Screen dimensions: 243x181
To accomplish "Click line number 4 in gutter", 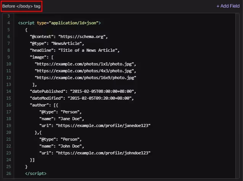I will pyautogui.click(x=9, y=23).
